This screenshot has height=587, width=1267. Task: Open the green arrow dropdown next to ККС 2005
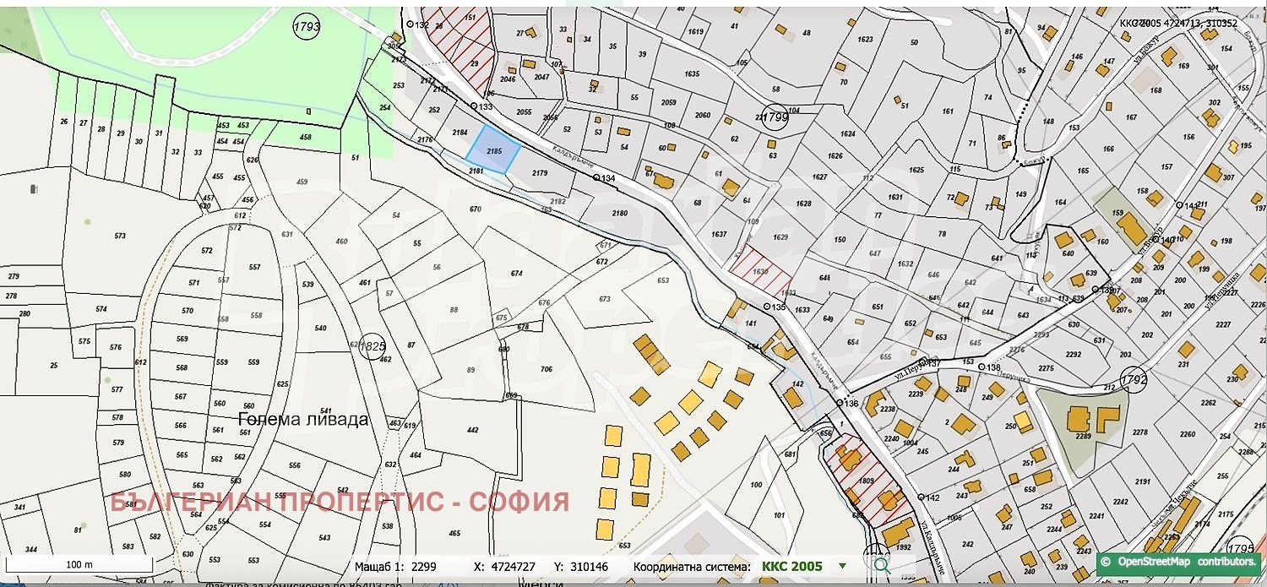point(841,567)
